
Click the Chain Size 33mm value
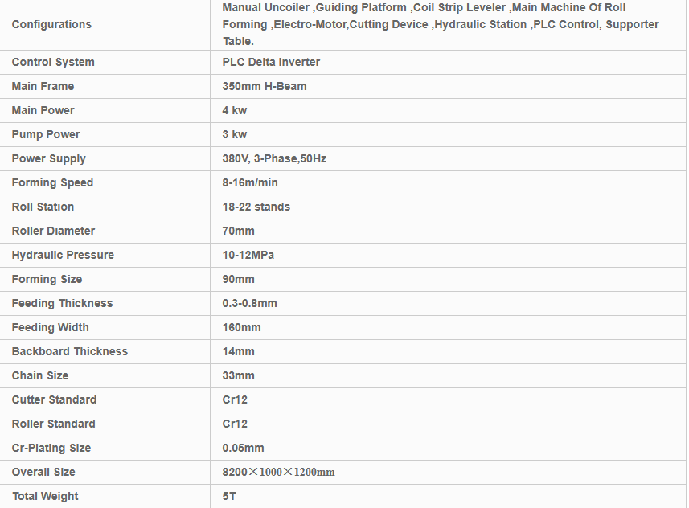tap(238, 375)
